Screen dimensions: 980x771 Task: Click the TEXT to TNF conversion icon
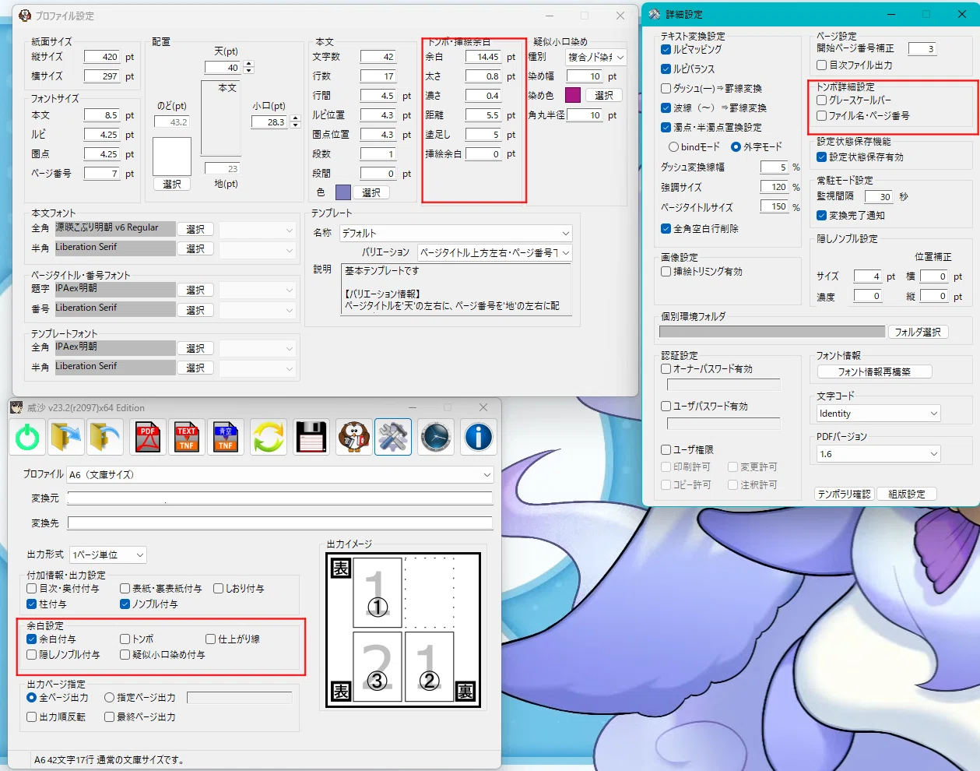coord(187,437)
